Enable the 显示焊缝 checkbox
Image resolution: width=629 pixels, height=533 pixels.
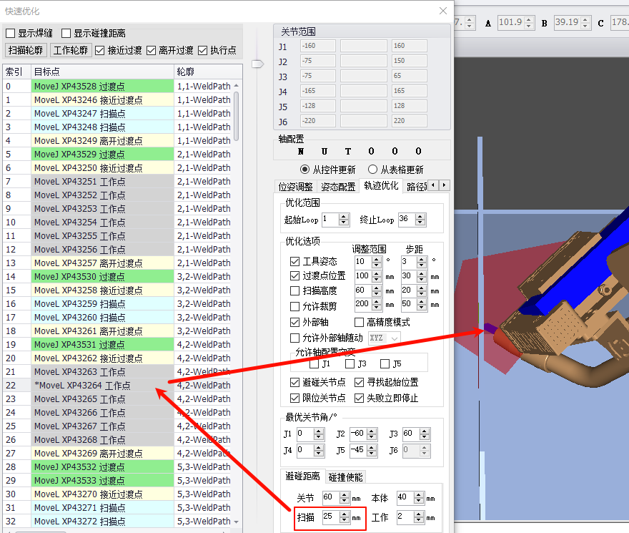(x=11, y=33)
